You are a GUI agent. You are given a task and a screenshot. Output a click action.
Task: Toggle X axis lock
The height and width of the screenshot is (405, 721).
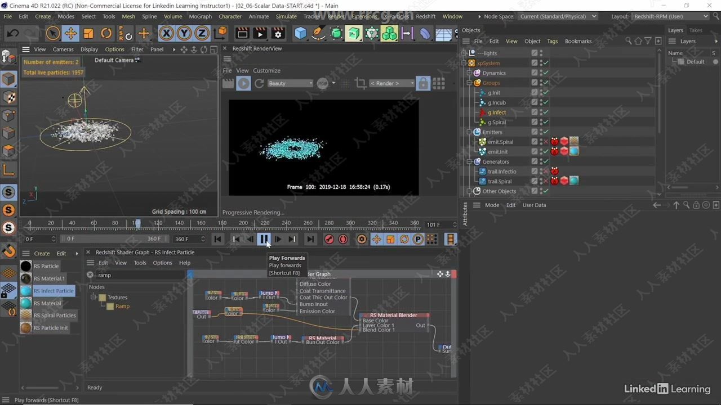pos(166,34)
